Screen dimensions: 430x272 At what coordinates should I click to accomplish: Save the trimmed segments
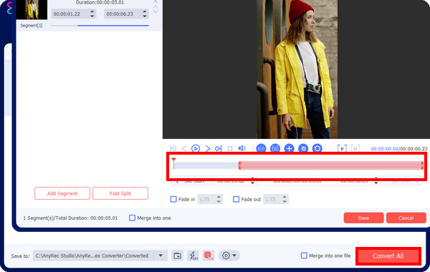tap(363, 218)
